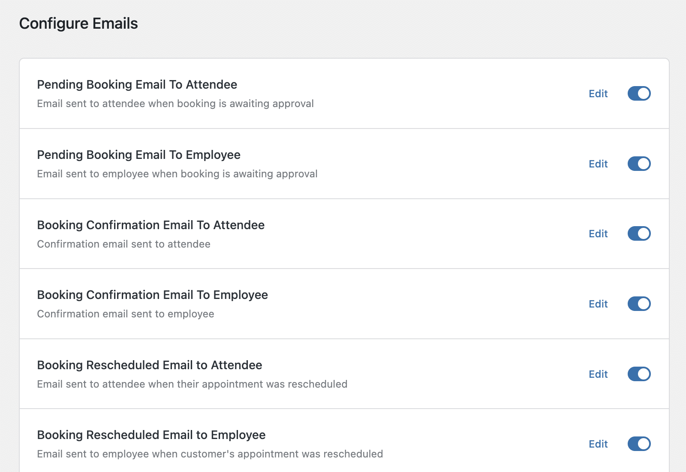Click the Pending Booking Email To Employee row

139,155
